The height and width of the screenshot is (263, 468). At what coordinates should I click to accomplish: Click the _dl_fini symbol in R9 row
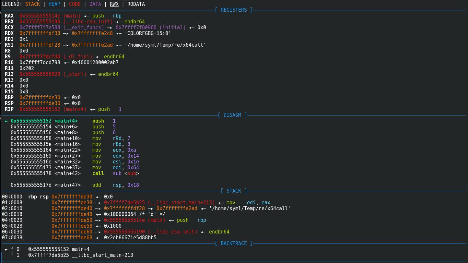tap(78, 57)
